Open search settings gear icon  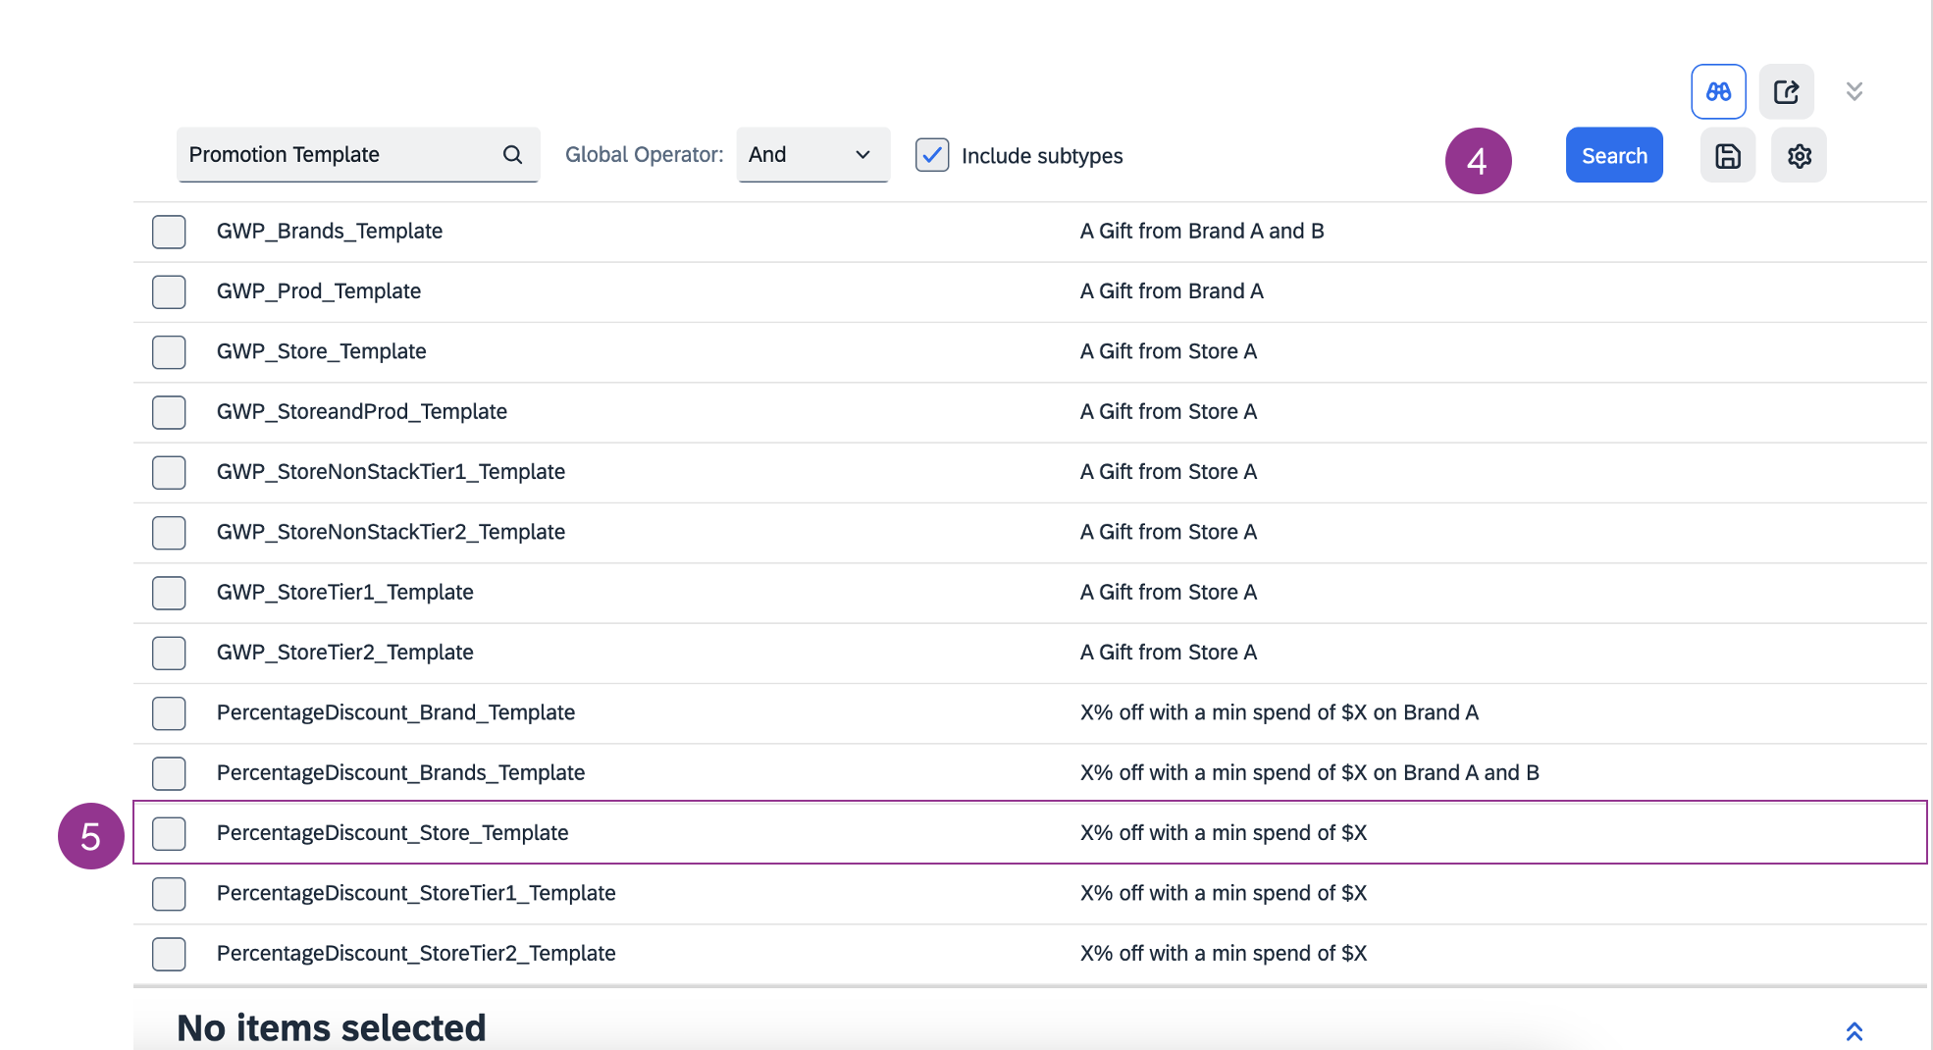click(1799, 156)
